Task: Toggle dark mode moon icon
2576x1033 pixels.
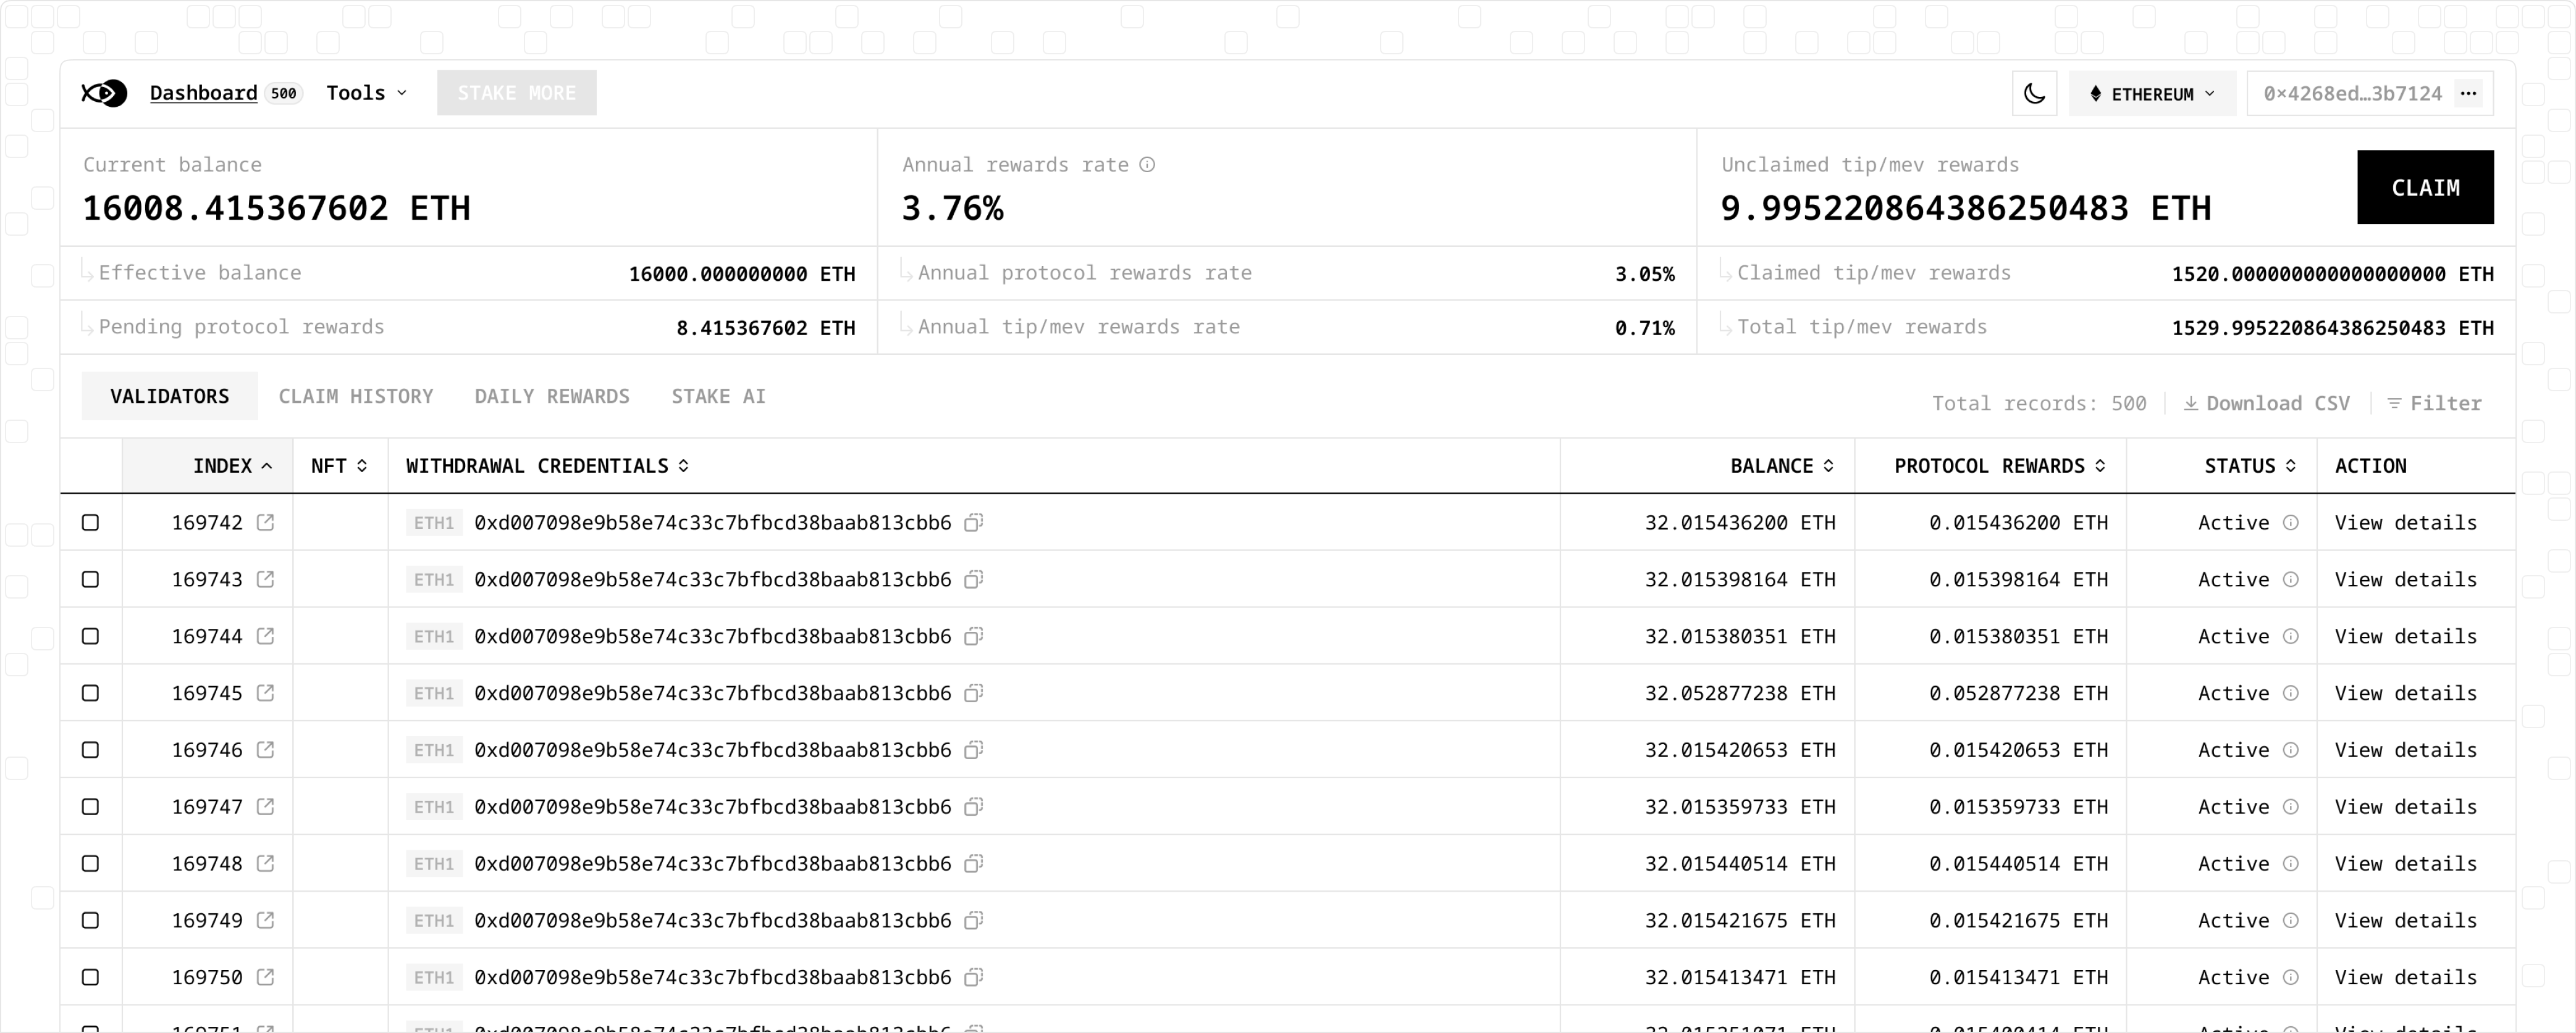Action: [x=2034, y=94]
